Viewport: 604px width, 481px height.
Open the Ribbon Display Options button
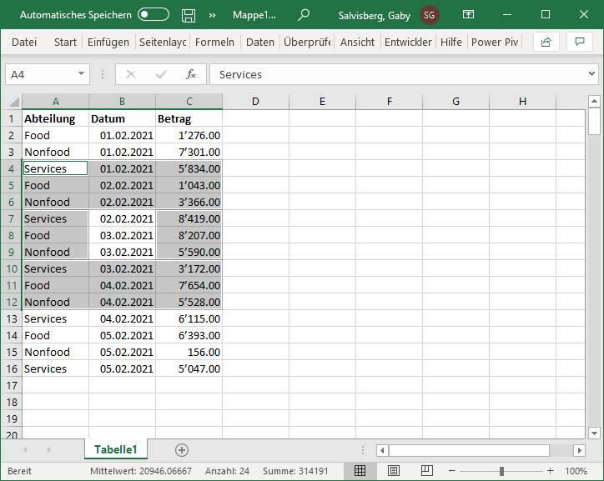point(468,15)
